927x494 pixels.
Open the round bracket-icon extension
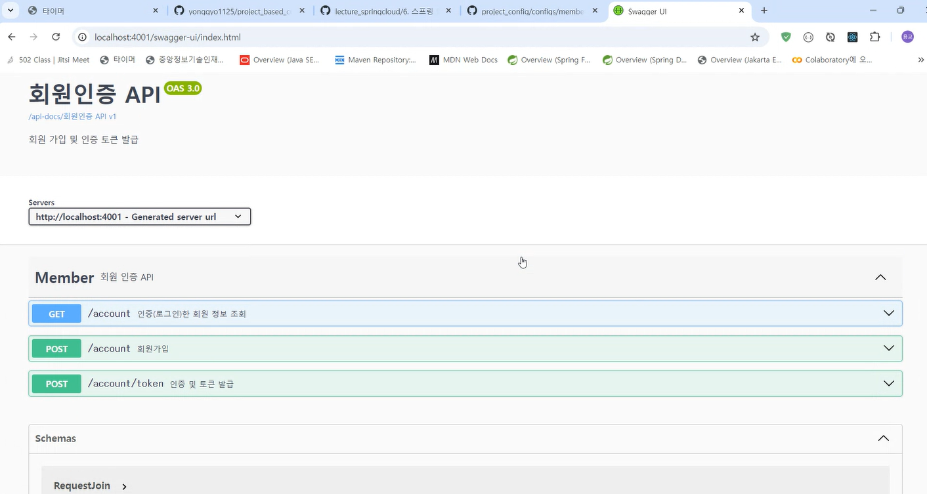click(x=808, y=37)
